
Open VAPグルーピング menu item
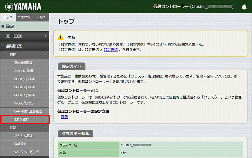pos(25,152)
